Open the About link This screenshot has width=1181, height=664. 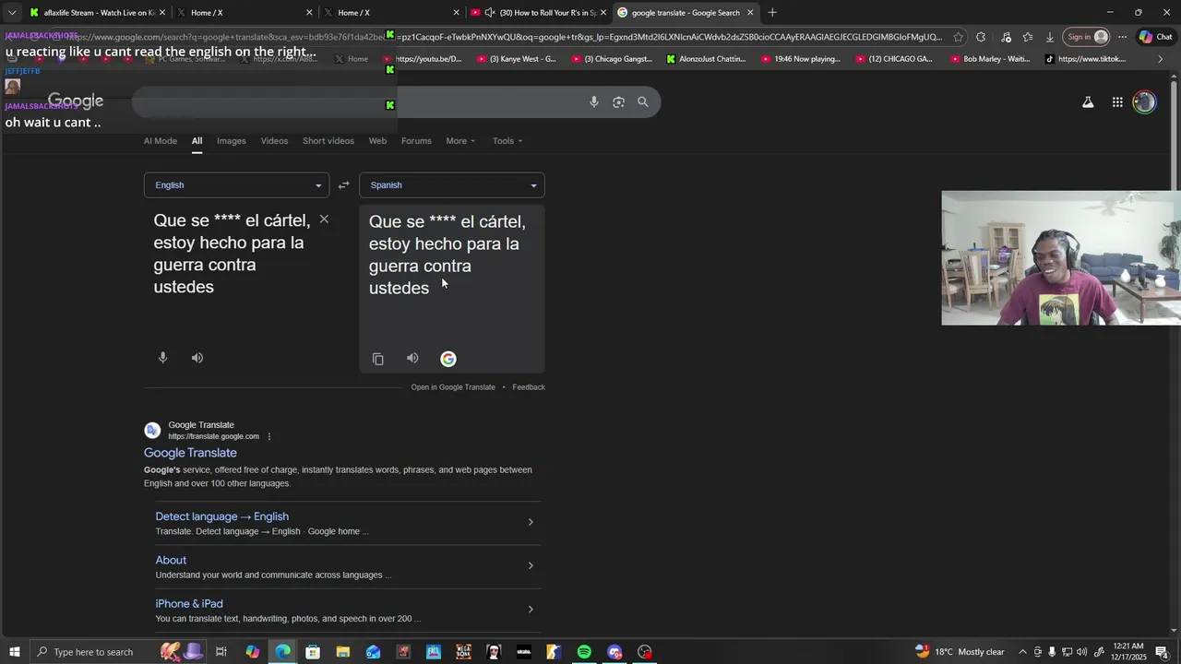coord(171,560)
